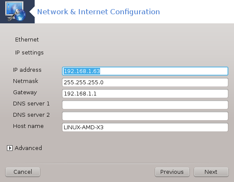Screen dimensions: 234x182
Task: Click the IP settings heading
Action: click(x=29, y=53)
